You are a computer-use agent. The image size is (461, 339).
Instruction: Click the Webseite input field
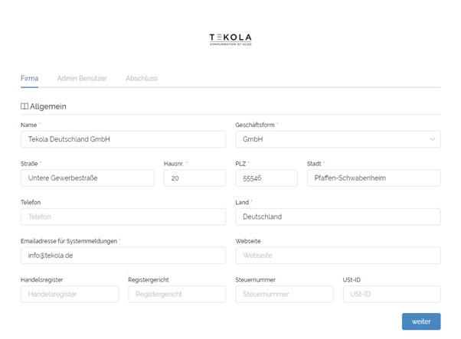(338, 256)
